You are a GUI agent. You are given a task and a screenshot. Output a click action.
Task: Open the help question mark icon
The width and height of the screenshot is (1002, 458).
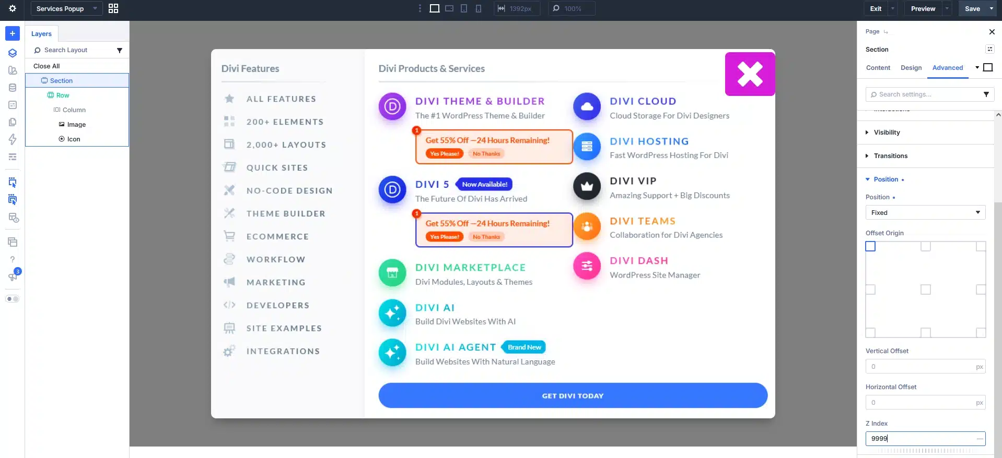pyautogui.click(x=13, y=259)
